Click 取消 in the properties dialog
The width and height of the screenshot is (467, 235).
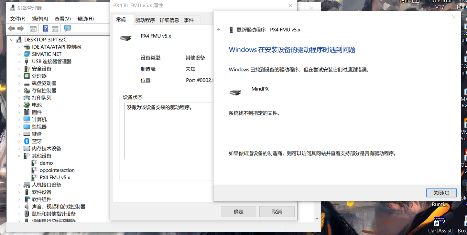[x=277, y=212]
